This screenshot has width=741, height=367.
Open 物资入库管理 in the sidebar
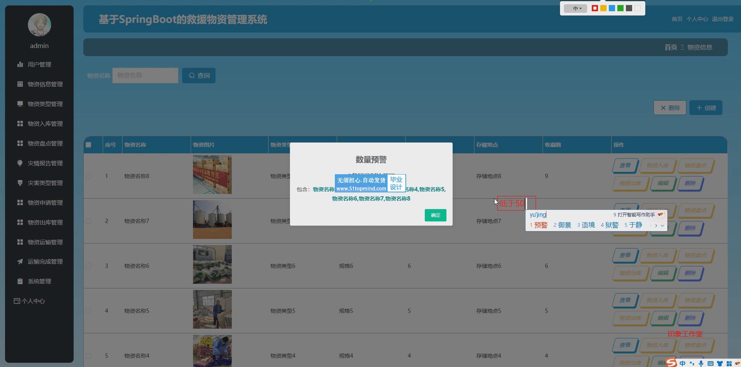pyautogui.click(x=45, y=123)
